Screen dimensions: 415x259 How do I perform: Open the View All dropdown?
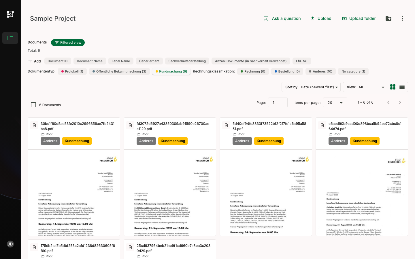[365, 87]
